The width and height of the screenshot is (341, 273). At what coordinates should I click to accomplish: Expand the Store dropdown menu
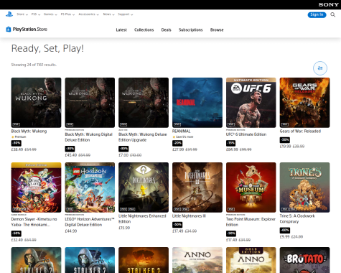(22, 14)
